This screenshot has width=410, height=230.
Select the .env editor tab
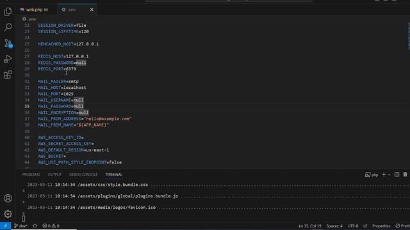point(72,10)
